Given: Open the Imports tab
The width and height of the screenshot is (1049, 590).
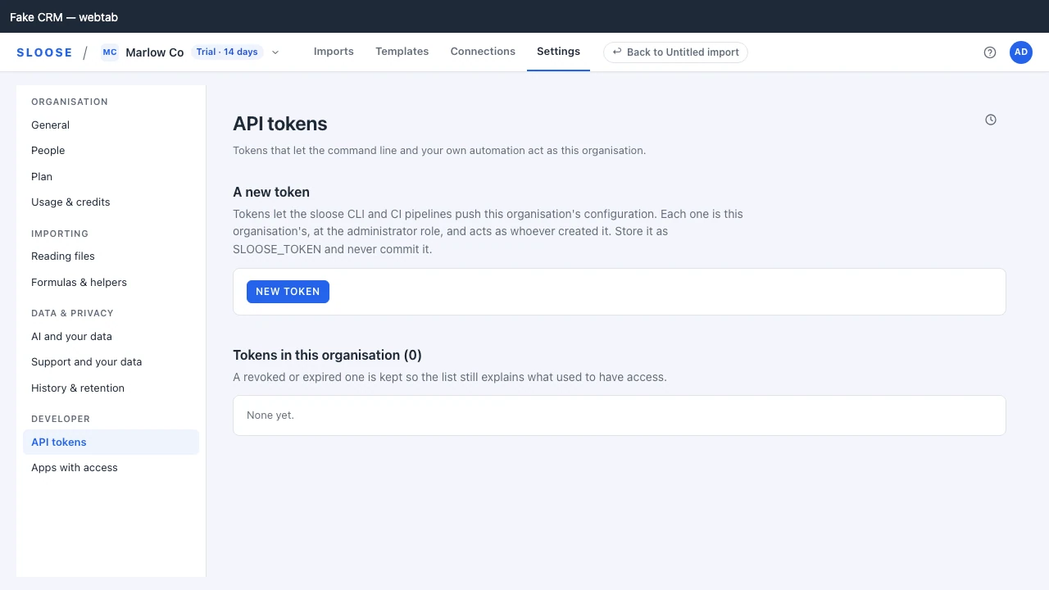Looking at the screenshot, I should (334, 52).
